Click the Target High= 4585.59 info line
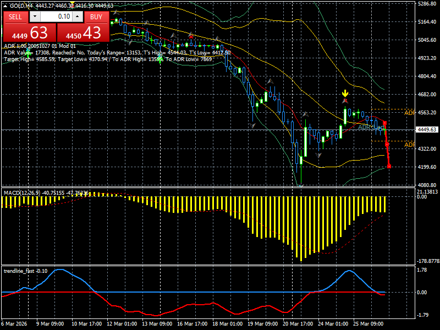The width and height of the screenshot is (440, 330). point(108,59)
